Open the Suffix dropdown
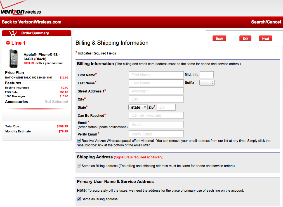283x207 pixels. click(x=207, y=83)
